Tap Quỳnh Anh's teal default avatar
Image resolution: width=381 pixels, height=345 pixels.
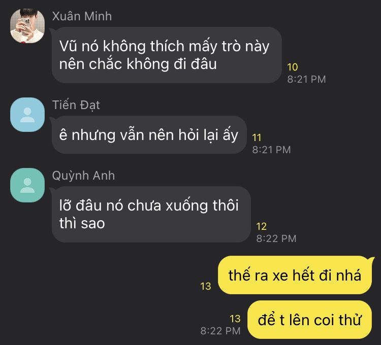[x=27, y=185]
